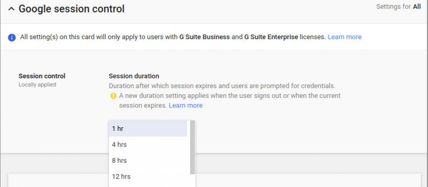The width and height of the screenshot is (428, 187).
Task: Select 12 hrs in the dropdown list
Action: point(148,177)
